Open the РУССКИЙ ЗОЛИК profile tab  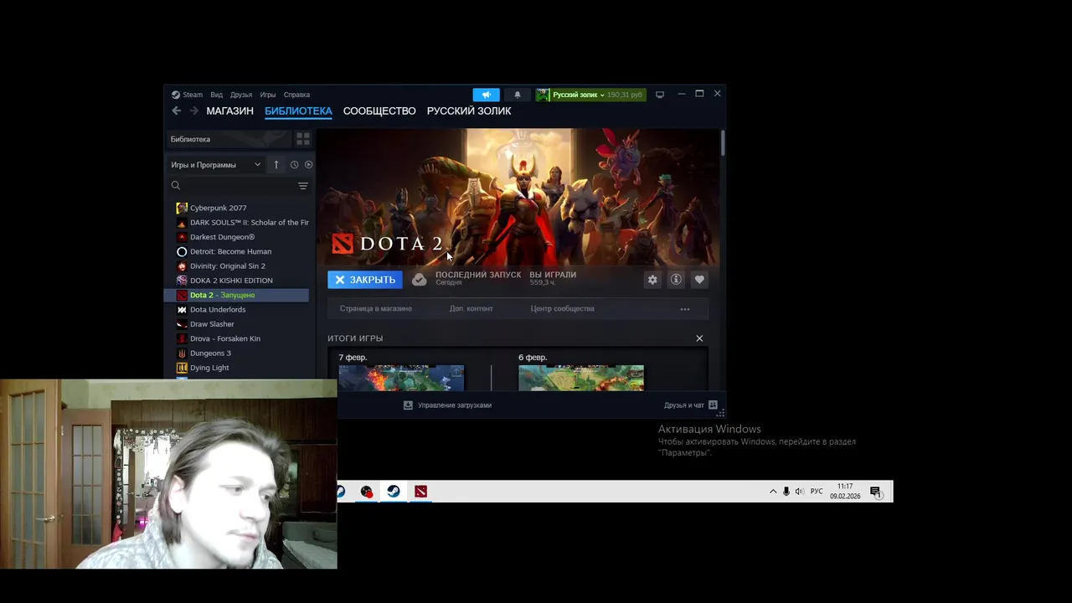click(x=469, y=111)
